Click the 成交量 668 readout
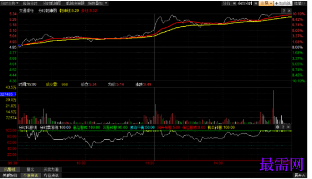Screen dimensions: 312x179 [x=57, y=85]
